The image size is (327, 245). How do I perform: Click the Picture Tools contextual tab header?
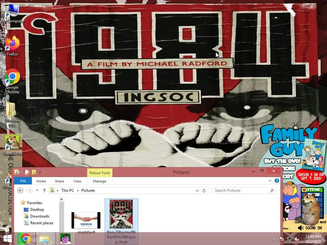tap(100, 173)
